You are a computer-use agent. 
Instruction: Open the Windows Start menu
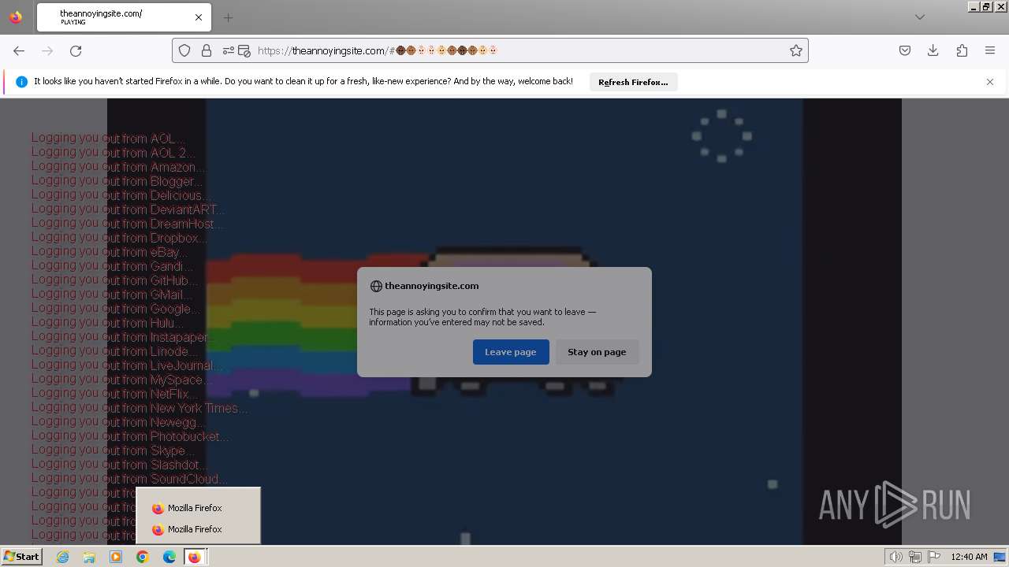(21, 557)
